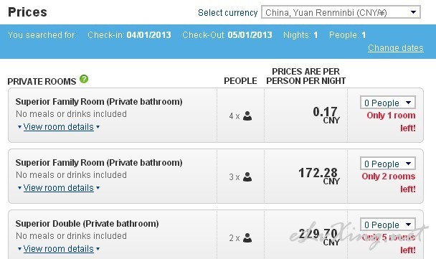Click the green help icon beside Private Rooms

(84, 80)
